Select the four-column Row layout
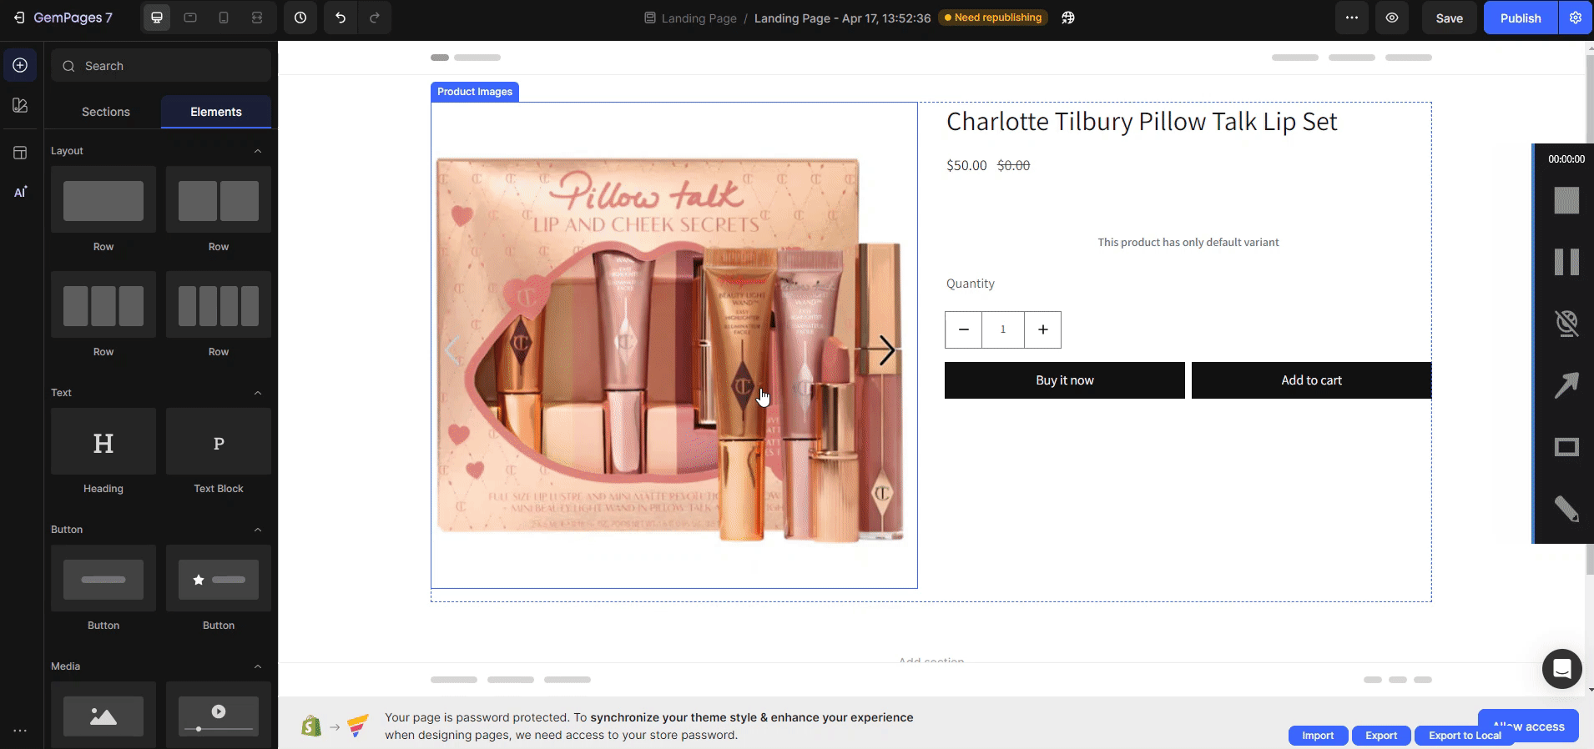Viewport: 1594px width, 749px height. tap(219, 305)
